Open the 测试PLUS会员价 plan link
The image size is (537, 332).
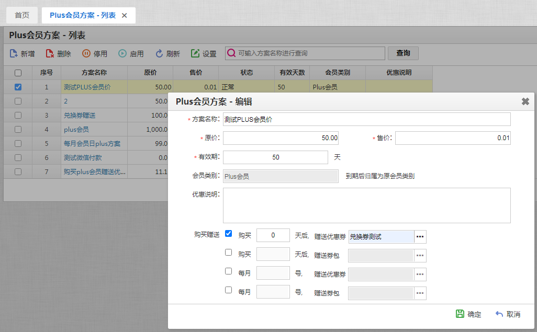click(x=87, y=87)
